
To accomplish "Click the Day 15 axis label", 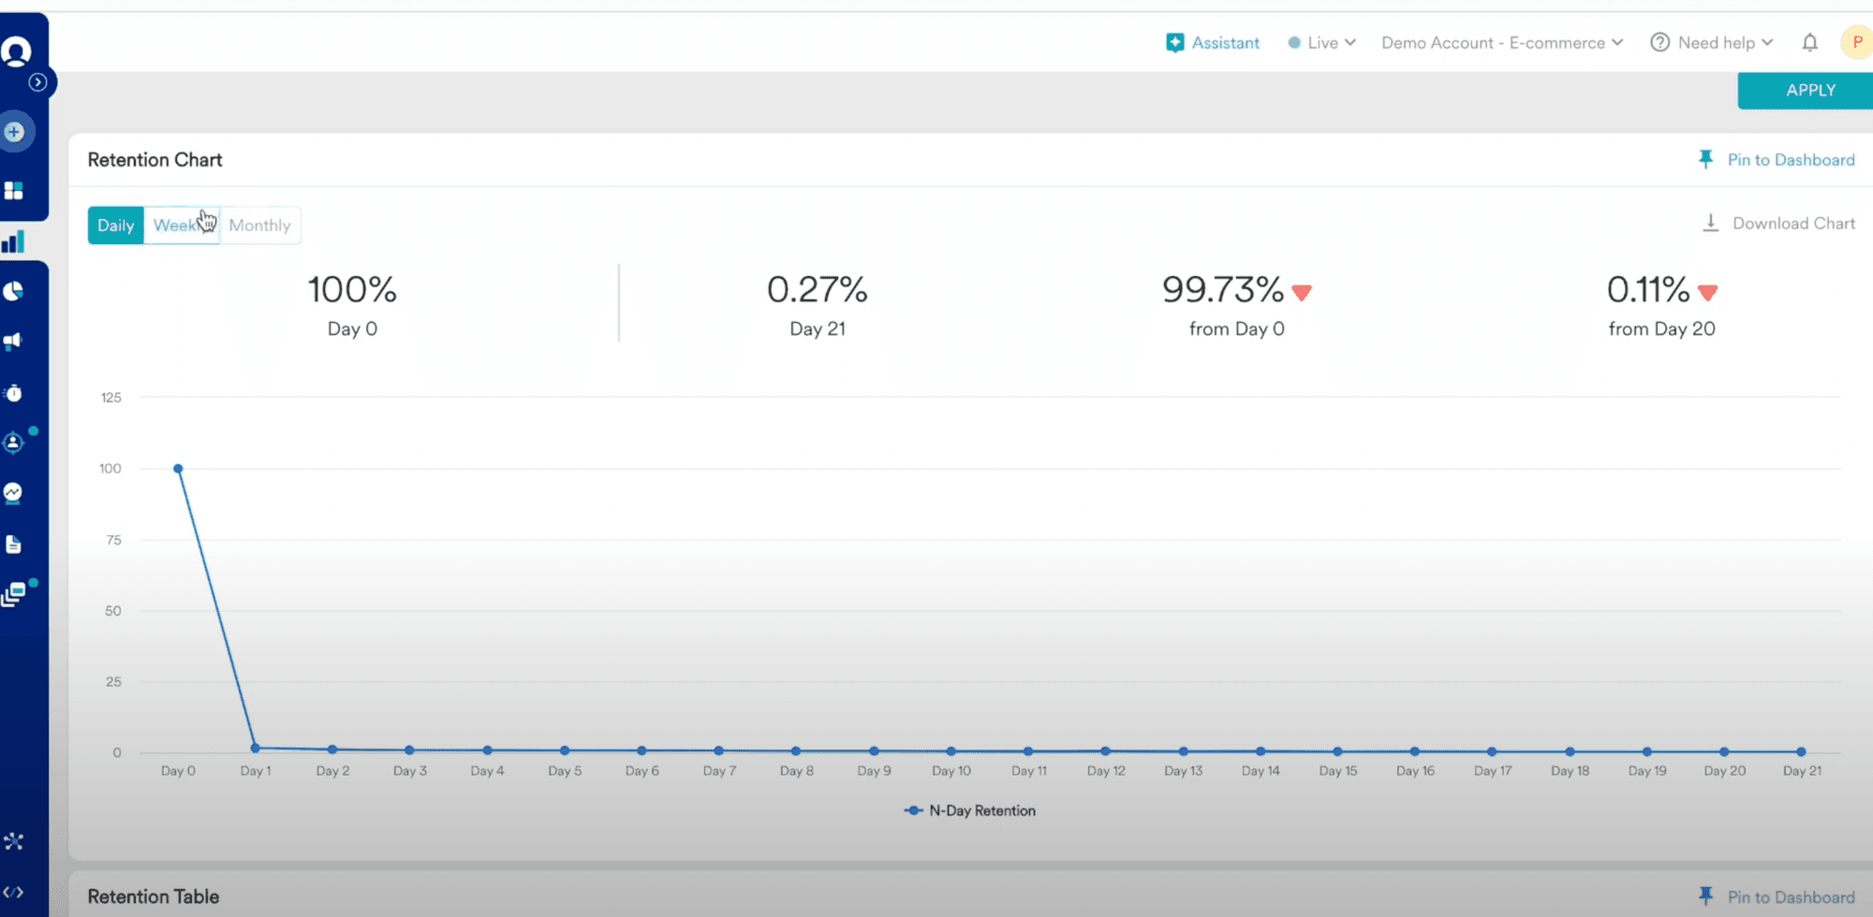I will pyautogui.click(x=1337, y=771).
